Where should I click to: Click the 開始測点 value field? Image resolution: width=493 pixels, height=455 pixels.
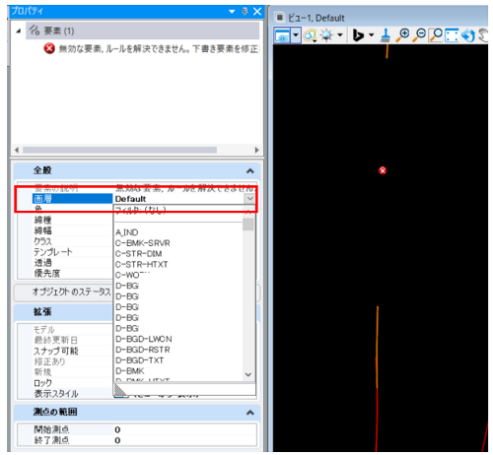pos(184,429)
